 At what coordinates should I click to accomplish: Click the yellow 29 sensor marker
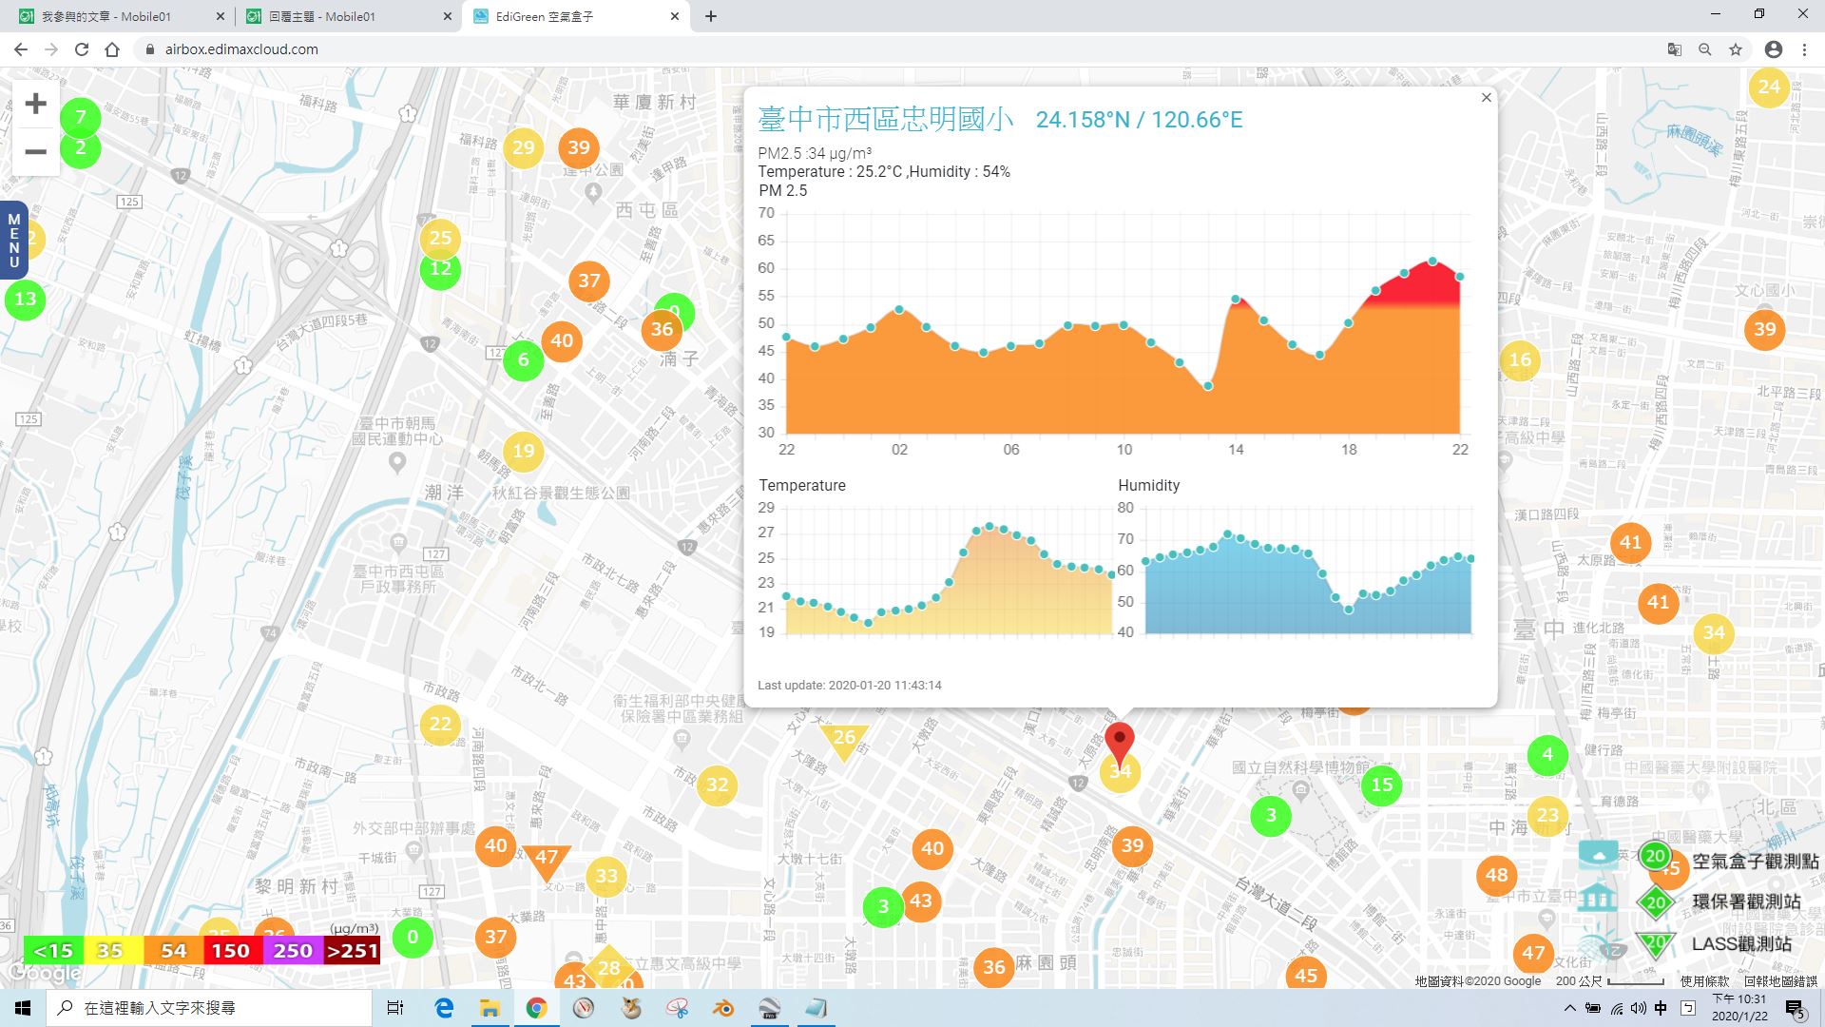[524, 147]
